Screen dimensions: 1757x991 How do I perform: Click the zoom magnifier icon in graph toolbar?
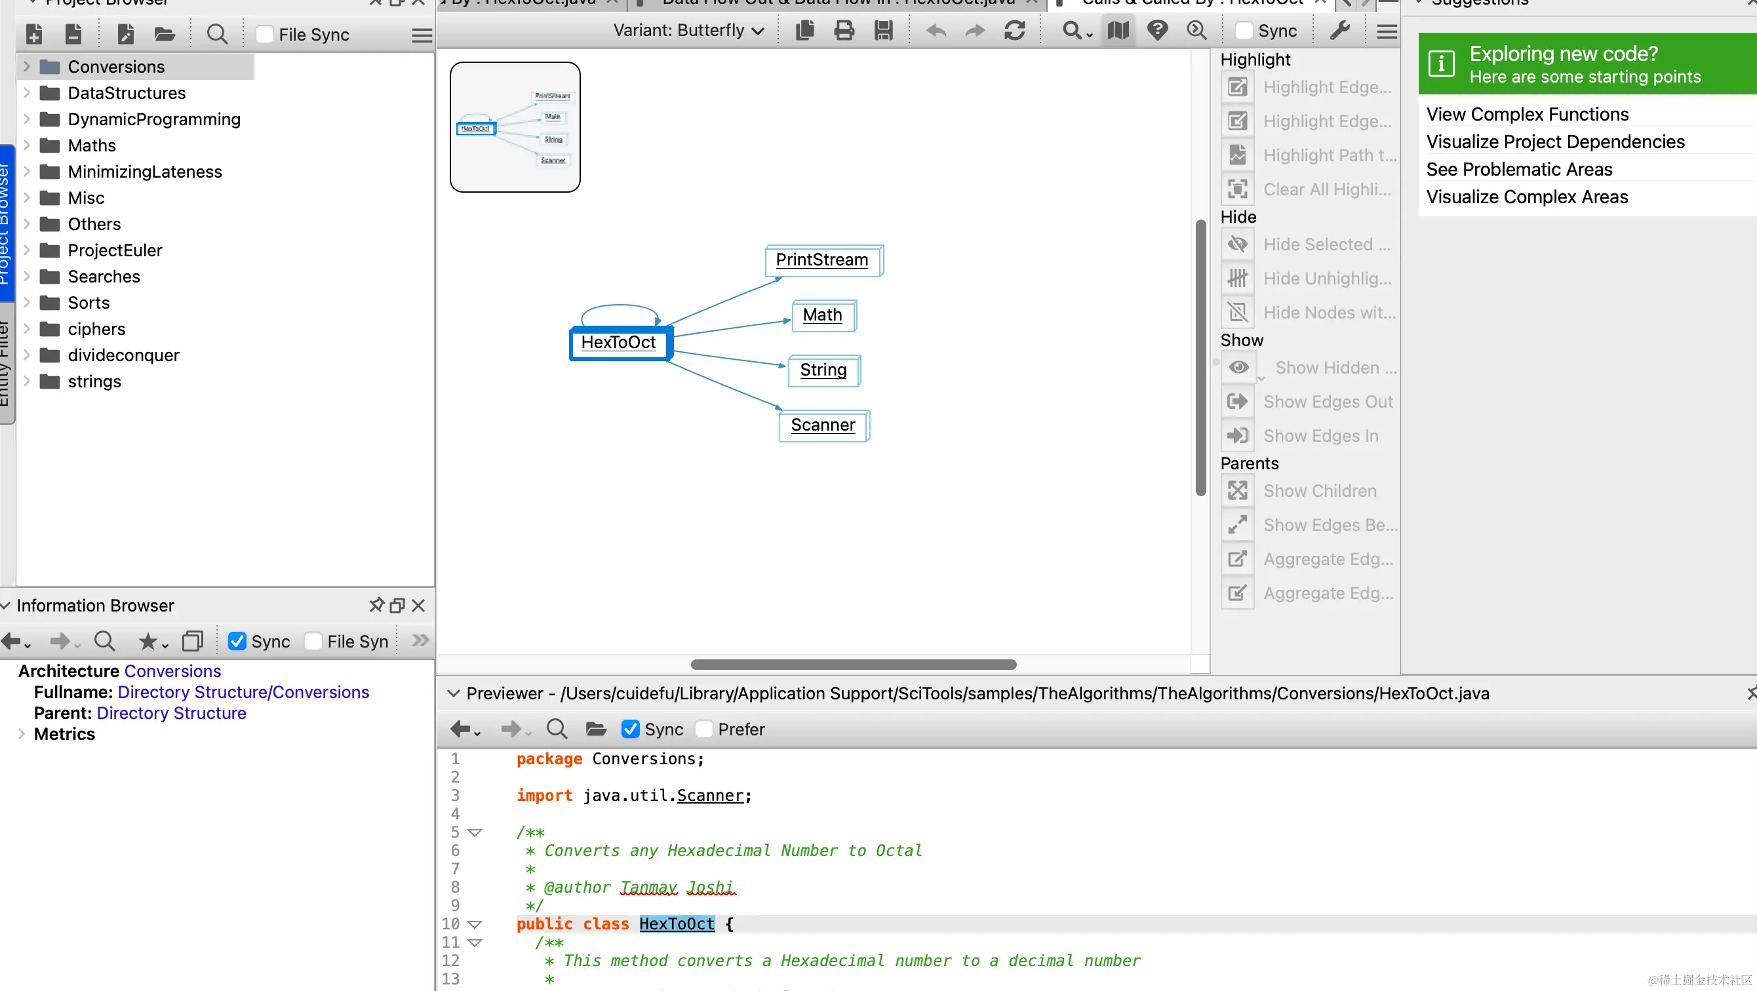pyautogui.click(x=1197, y=31)
